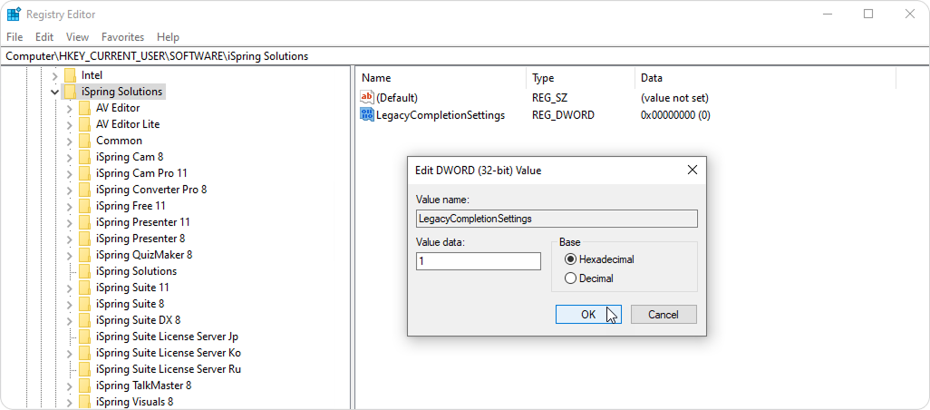Close the Edit DWORD dialog with X
The width and height of the screenshot is (930, 410).
(x=692, y=171)
